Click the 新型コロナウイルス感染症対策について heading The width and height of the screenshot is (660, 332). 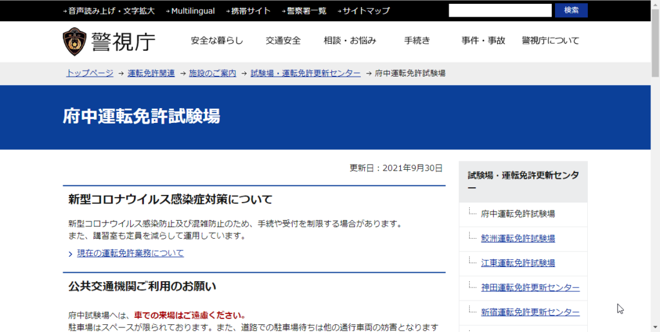(170, 199)
